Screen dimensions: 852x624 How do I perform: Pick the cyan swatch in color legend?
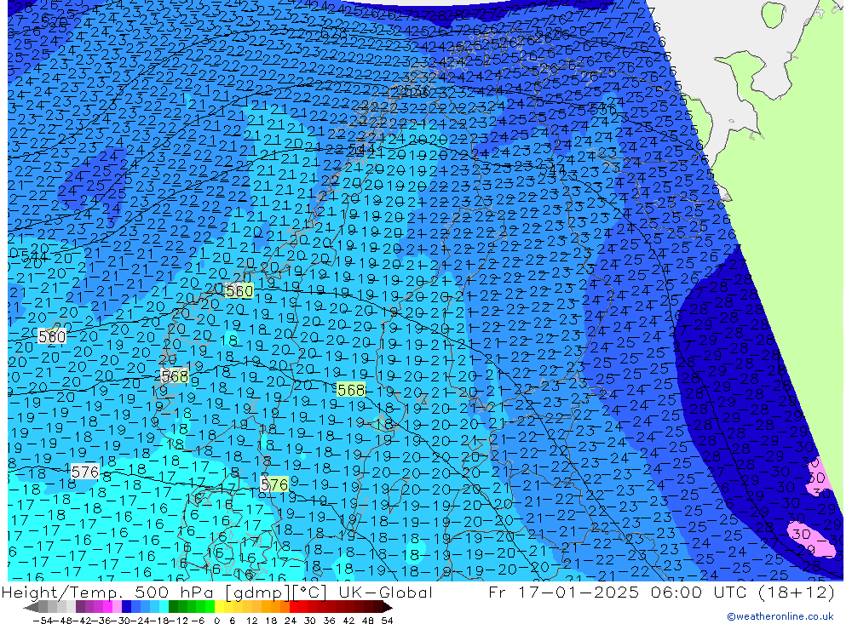click(164, 607)
